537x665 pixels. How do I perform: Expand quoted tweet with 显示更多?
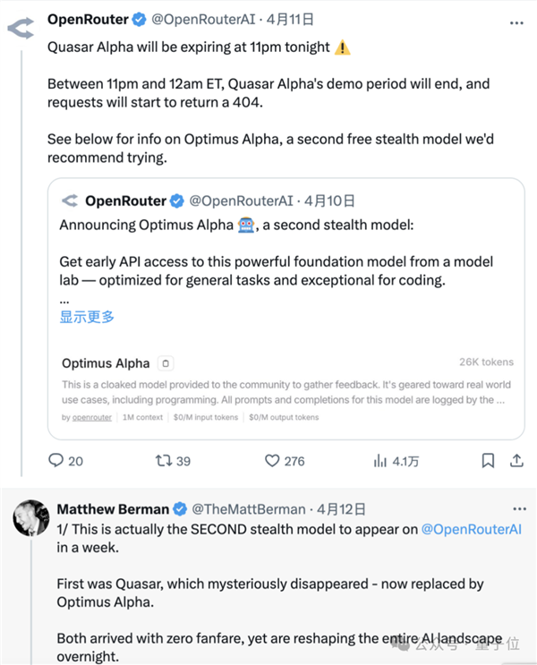(x=87, y=317)
